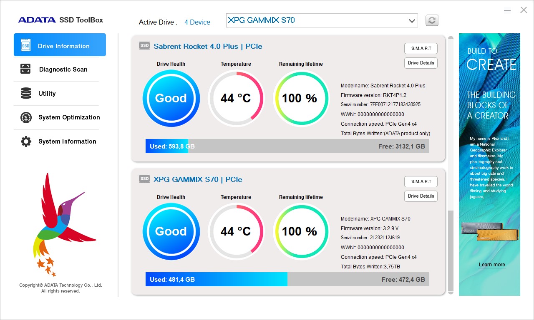This screenshot has height=320, width=534.
Task: Minimize the SSD ToolBox window
Action: 507,10
